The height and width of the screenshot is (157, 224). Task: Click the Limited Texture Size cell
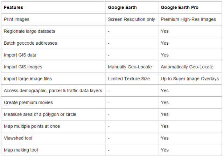tap(129, 79)
